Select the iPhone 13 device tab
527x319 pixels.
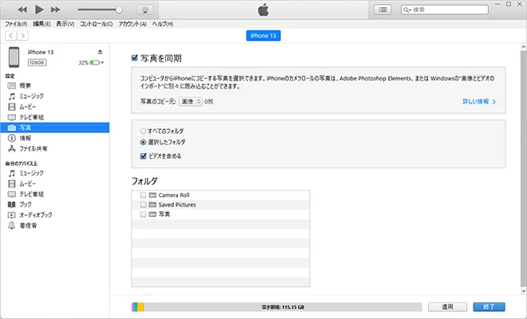click(263, 36)
